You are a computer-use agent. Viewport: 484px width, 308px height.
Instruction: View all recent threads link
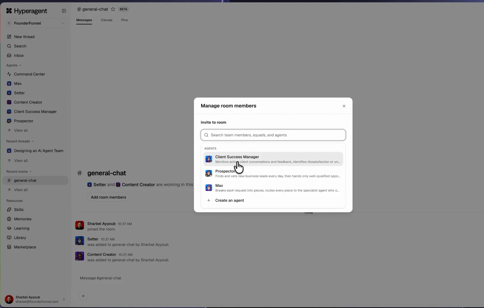pos(21,161)
